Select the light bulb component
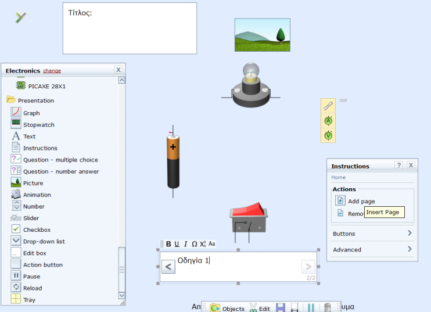The image size is (431, 312). point(251,85)
